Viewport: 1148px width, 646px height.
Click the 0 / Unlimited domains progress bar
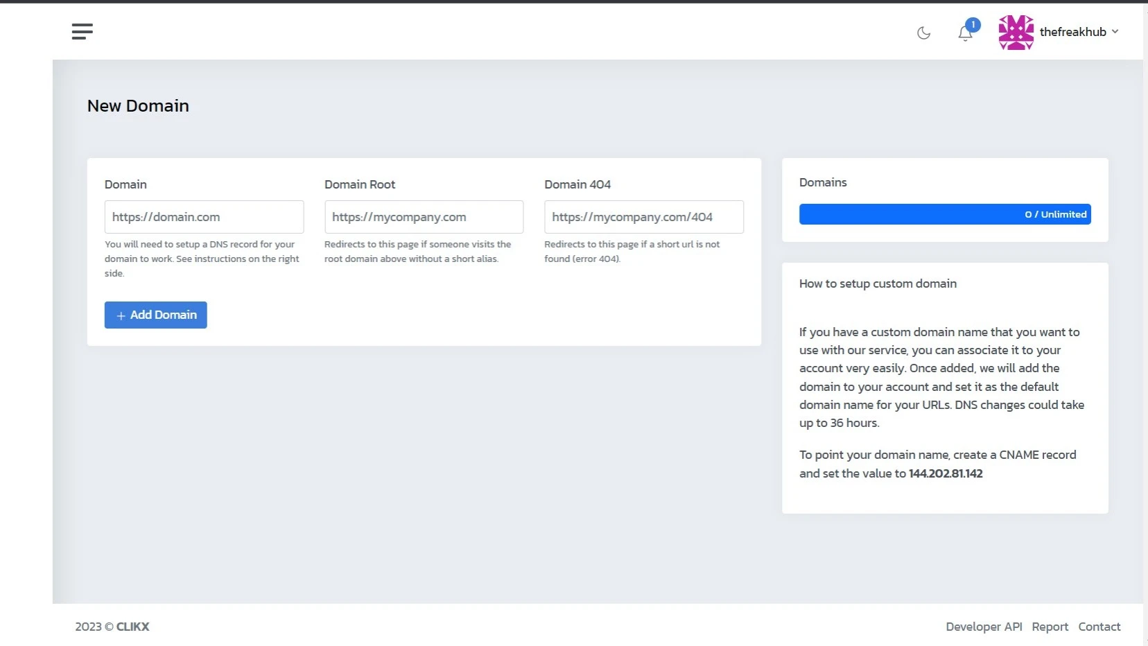click(945, 214)
